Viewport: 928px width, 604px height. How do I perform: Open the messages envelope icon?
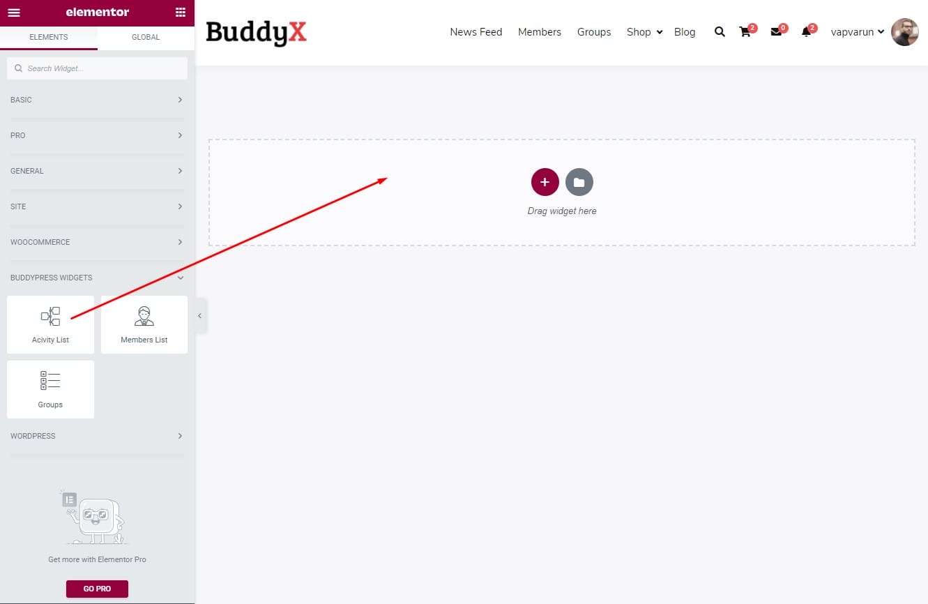(x=776, y=31)
